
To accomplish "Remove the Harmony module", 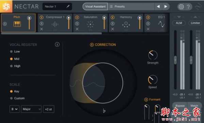I will click(112, 29).
